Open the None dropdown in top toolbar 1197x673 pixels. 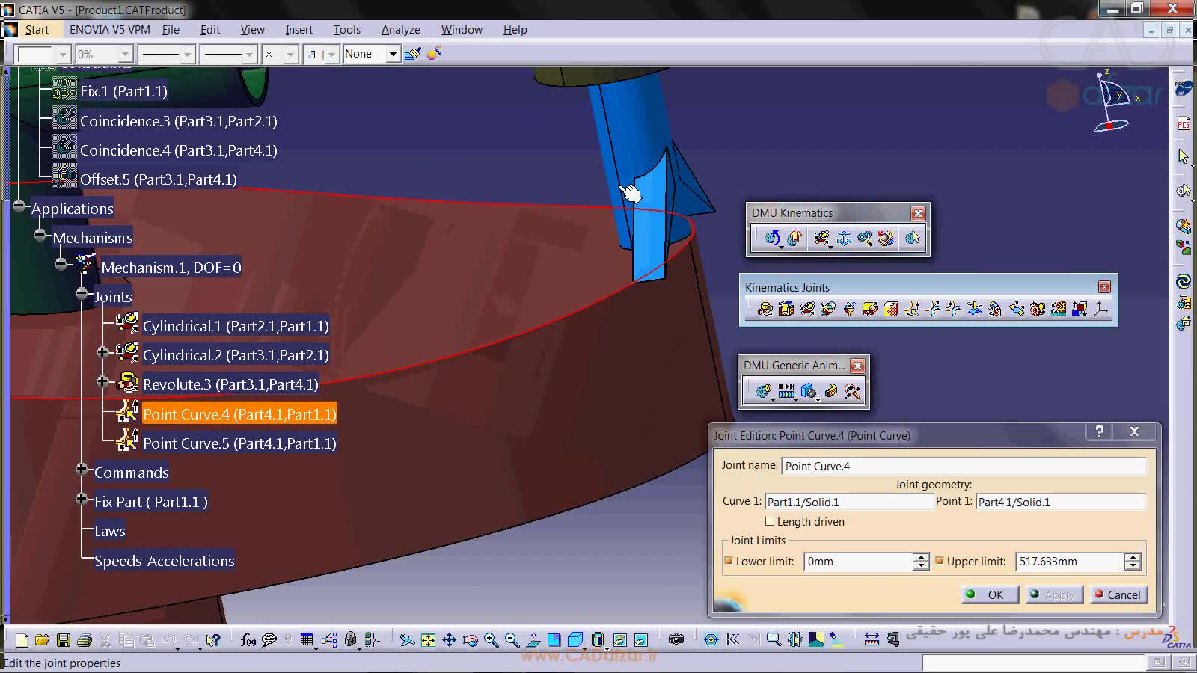[x=393, y=54]
